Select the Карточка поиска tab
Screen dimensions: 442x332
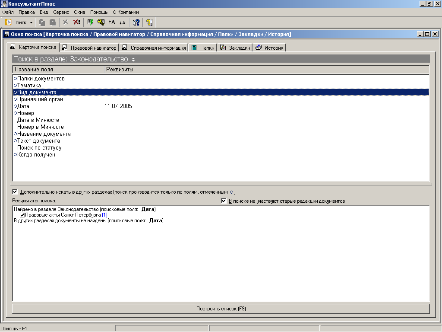[34, 47]
